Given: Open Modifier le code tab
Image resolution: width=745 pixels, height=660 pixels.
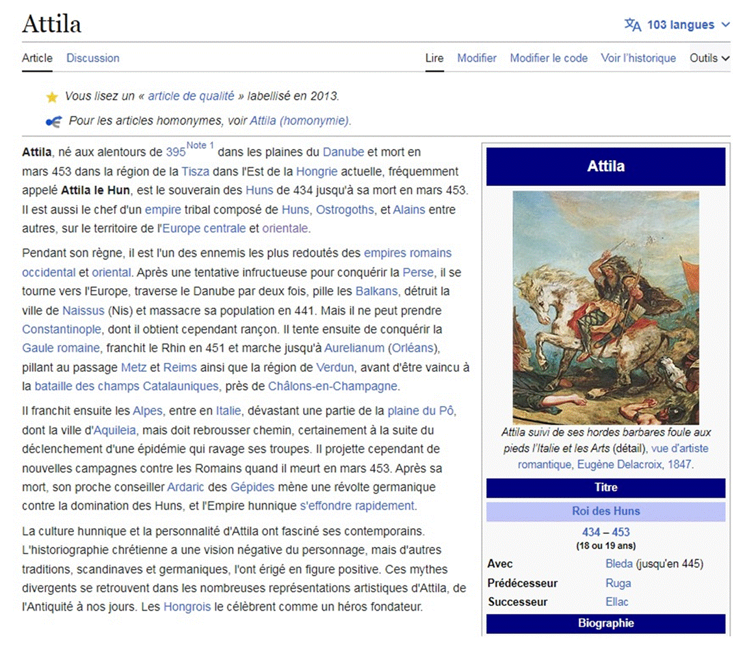Looking at the screenshot, I should point(548,58).
